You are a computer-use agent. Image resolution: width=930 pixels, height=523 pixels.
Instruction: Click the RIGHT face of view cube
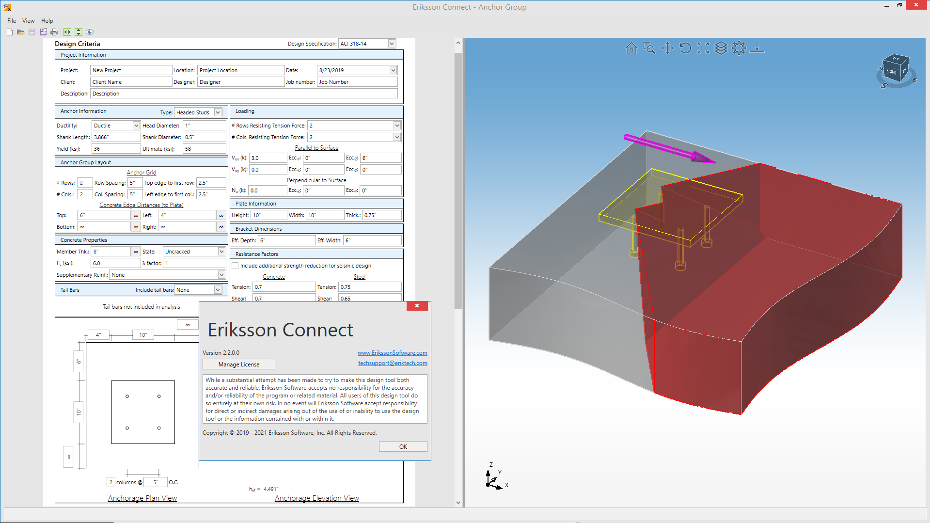click(x=891, y=72)
